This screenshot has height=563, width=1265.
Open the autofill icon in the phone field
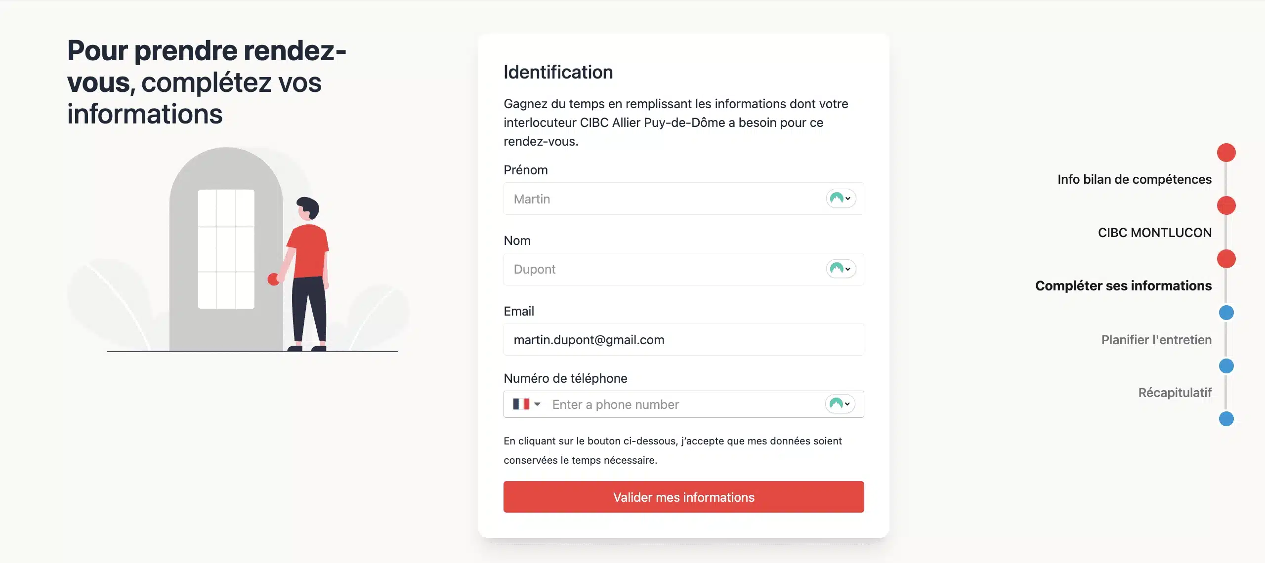pyautogui.click(x=840, y=404)
